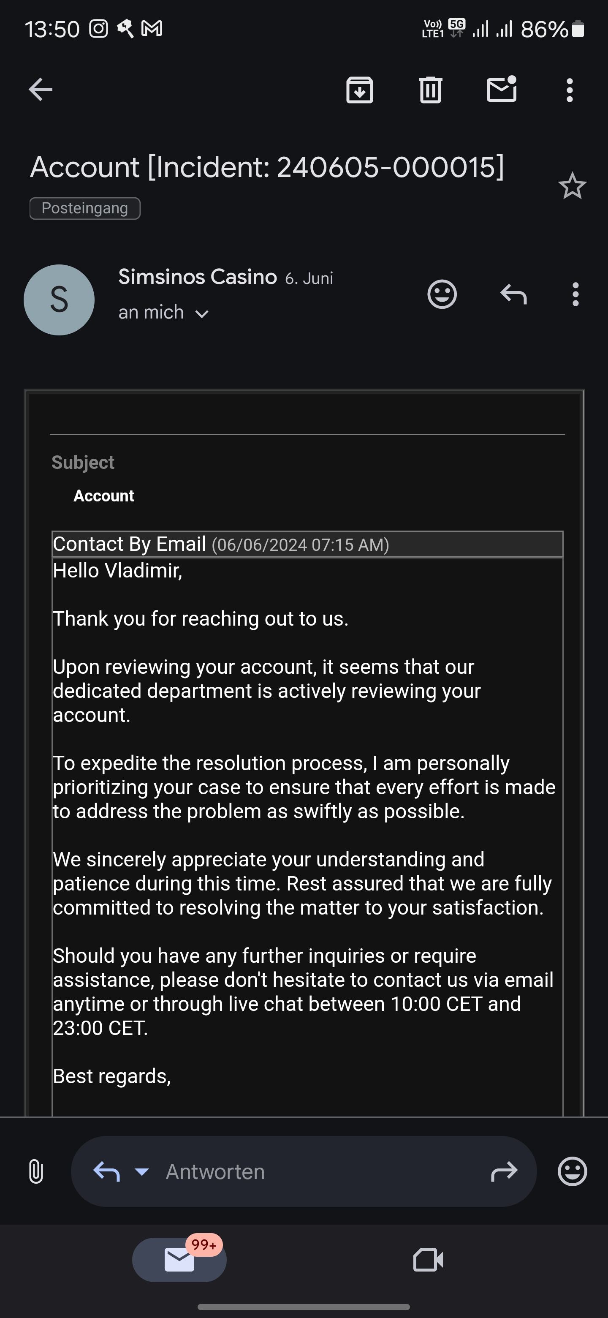Switch to the Mail tab
The width and height of the screenshot is (608, 1318).
coord(179,1260)
